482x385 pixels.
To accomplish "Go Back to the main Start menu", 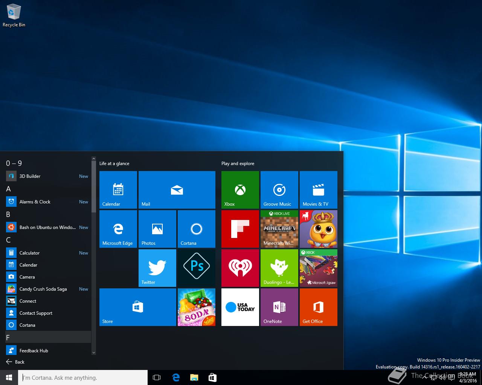I will tap(15, 362).
